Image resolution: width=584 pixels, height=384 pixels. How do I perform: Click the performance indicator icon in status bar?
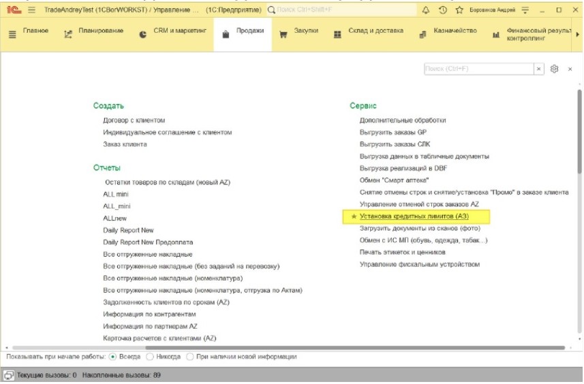pos(9,375)
